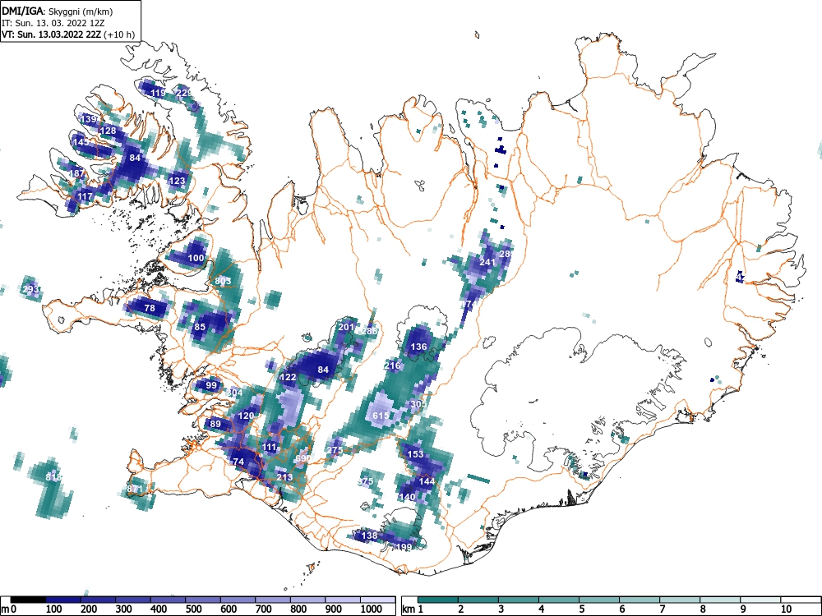Select the map value 871 on the peninsula
The height and width of the screenshot is (616, 822).
pos(135,489)
